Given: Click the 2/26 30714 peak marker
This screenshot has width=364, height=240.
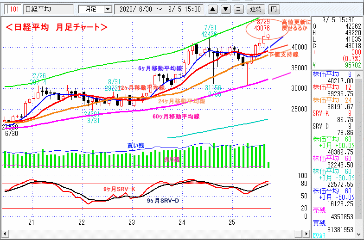Looking at the screenshot, I should [x=38, y=79].
